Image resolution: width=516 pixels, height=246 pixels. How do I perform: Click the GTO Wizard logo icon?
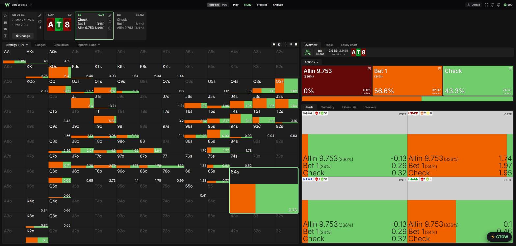[x=7, y=5]
